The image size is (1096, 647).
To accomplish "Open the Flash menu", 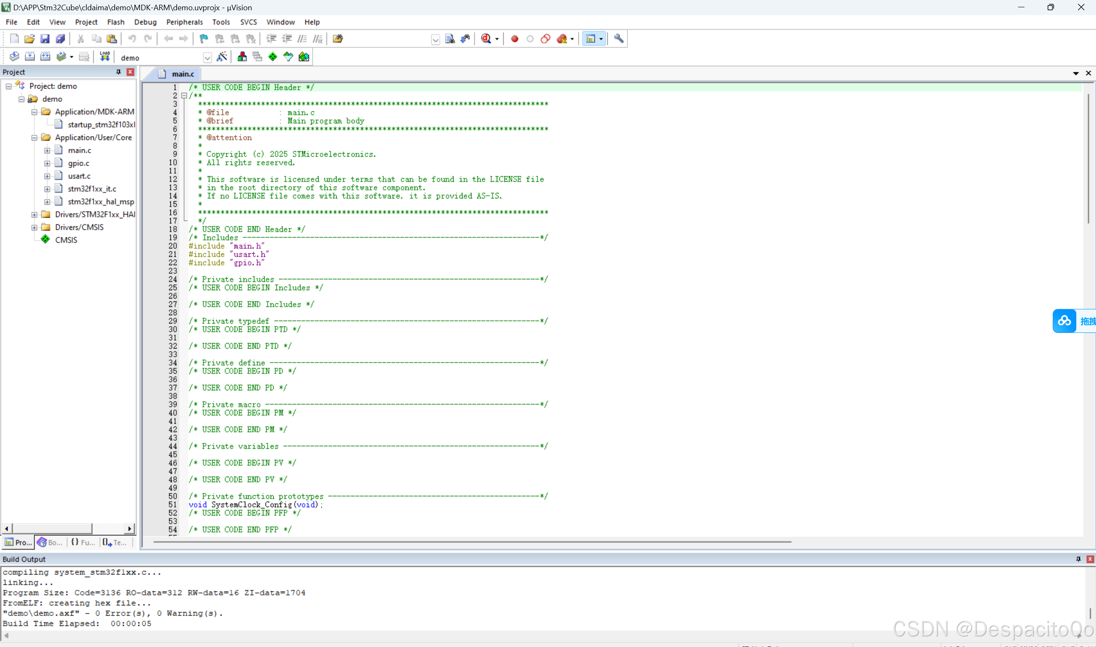I will (x=116, y=22).
